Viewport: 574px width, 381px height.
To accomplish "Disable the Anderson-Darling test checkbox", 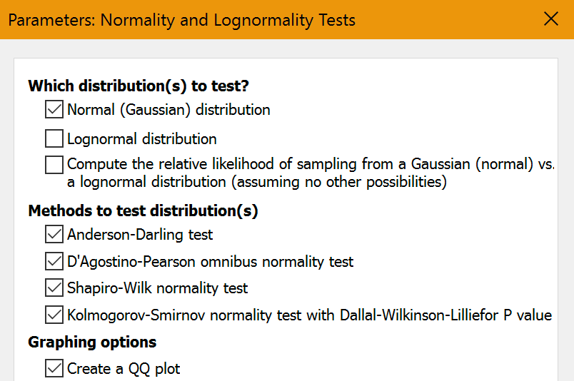I will pos(54,234).
